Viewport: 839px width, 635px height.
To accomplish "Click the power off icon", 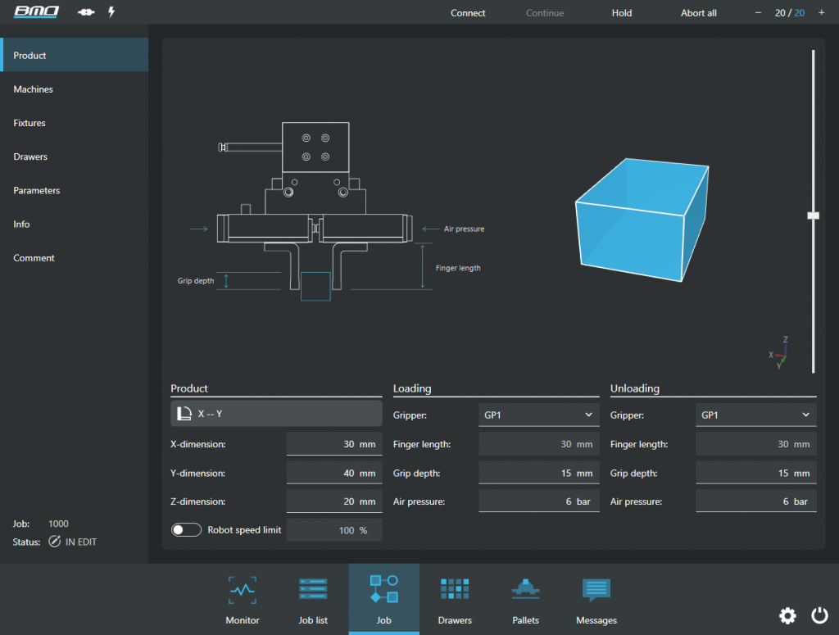I will tap(819, 615).
